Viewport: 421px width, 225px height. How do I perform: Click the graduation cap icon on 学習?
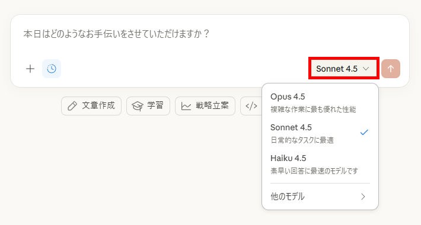pos(138,106)
